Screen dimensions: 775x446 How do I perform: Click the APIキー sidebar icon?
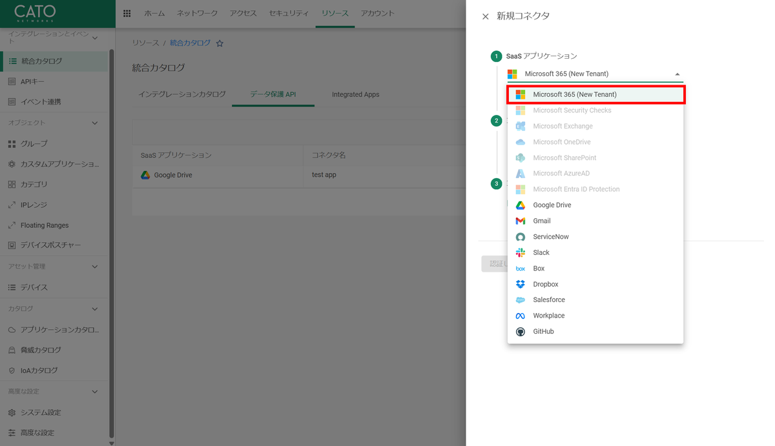tap(12, 82)
